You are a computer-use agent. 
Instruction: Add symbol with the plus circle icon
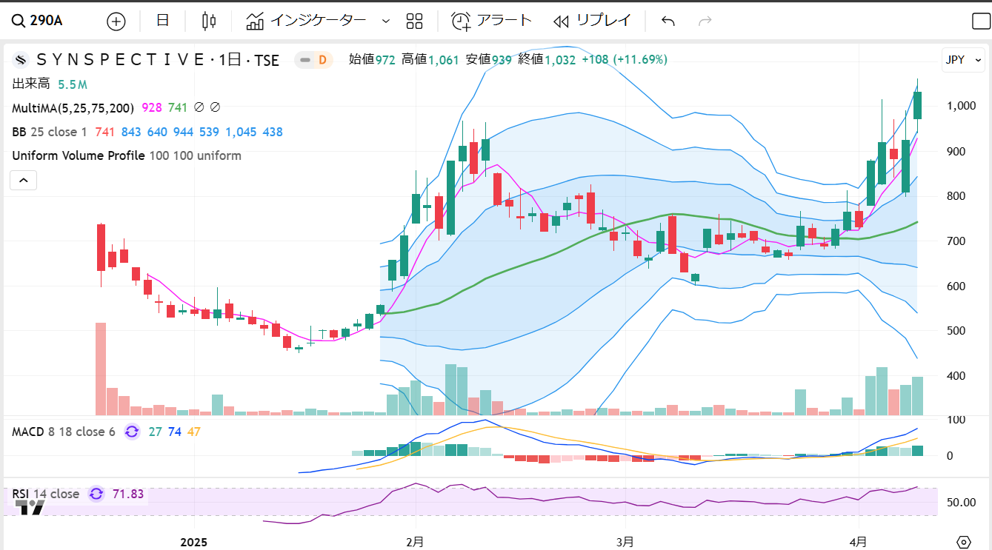(x=116, y=21)
